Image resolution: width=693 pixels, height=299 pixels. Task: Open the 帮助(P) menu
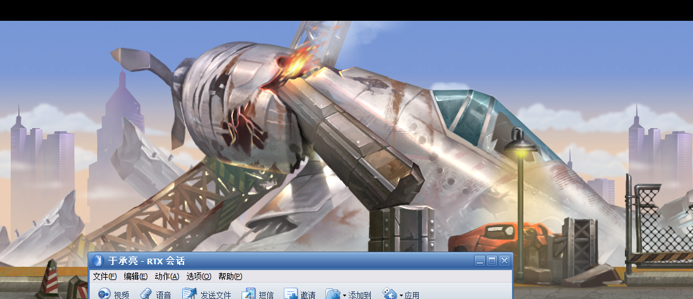coord(230,276)
